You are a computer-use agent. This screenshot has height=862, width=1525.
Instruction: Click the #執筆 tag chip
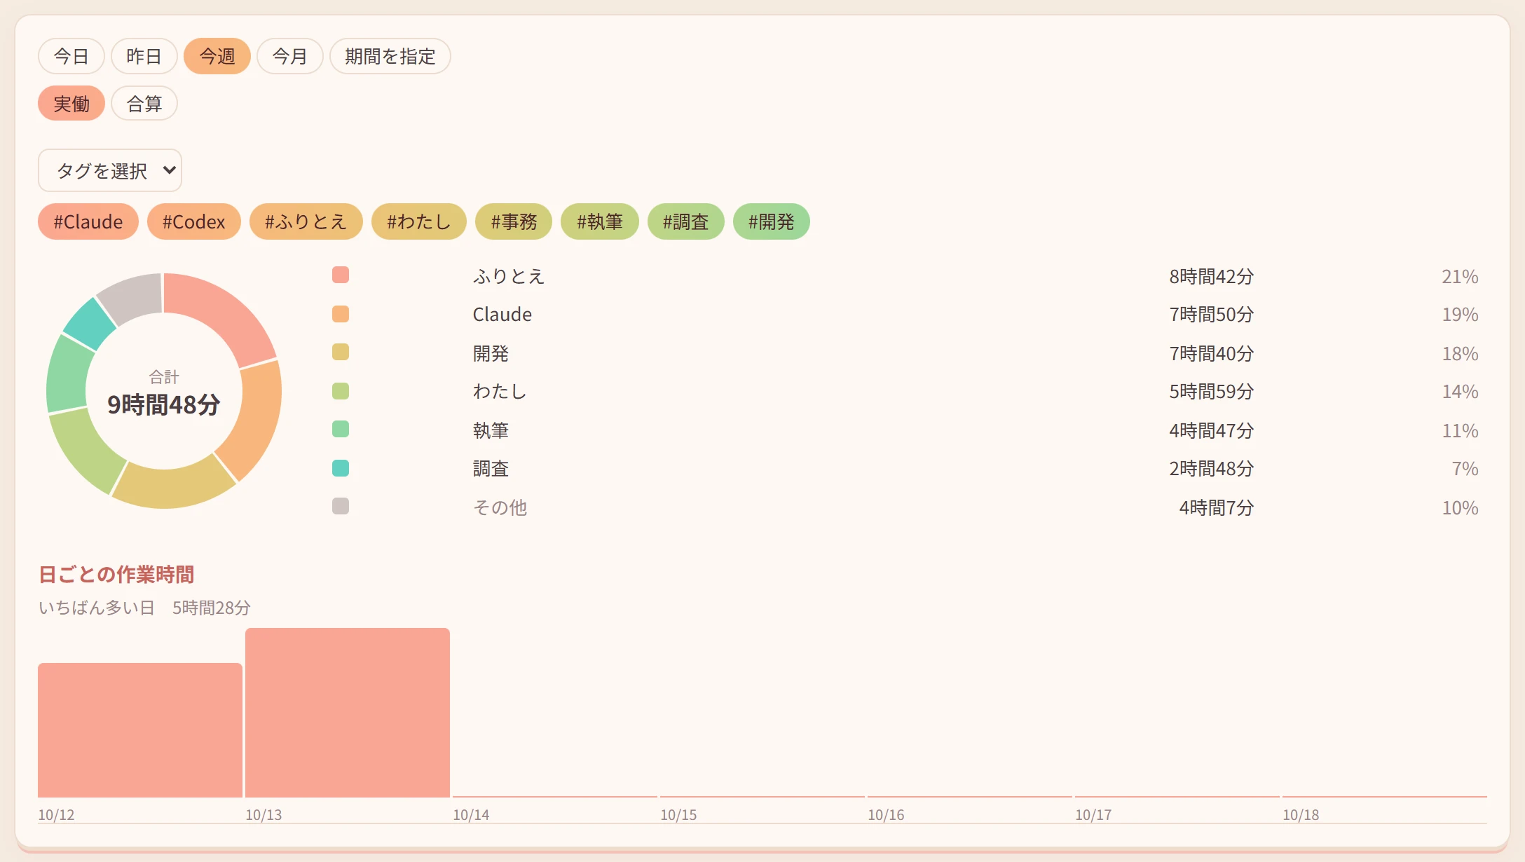[x=600, y=221]
